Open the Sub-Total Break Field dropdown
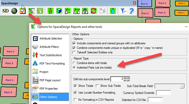189x104 pixels. click(x=182, y=86)
